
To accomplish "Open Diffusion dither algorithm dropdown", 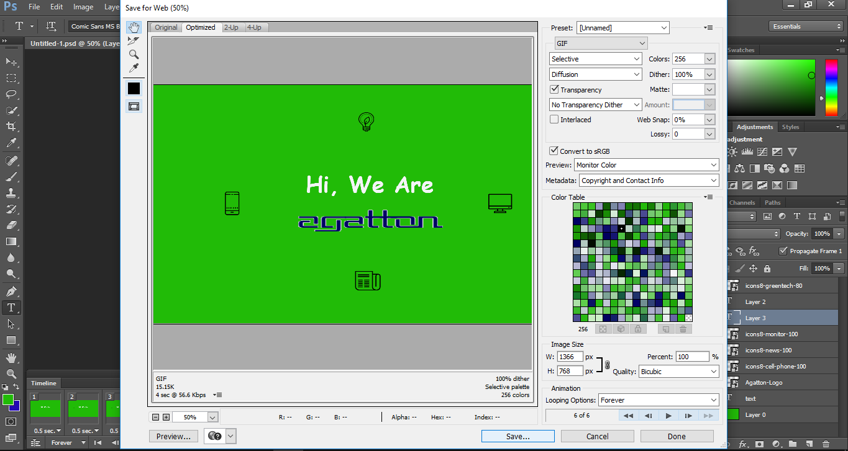I will click(x=596, y=74).
